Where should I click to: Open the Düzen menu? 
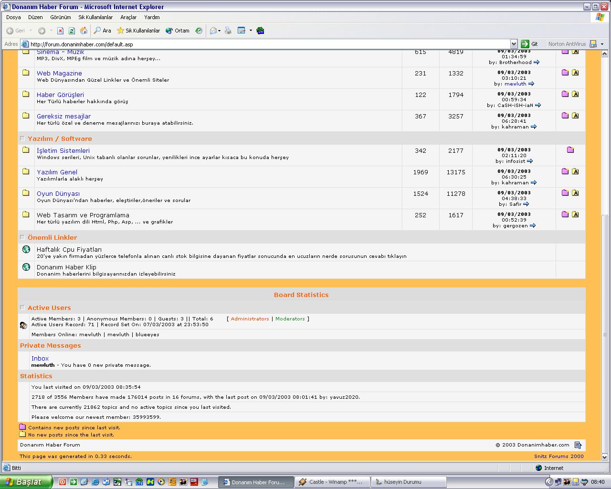35,17
